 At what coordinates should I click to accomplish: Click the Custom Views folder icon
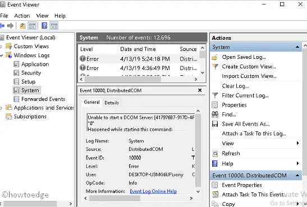point(8,46)
